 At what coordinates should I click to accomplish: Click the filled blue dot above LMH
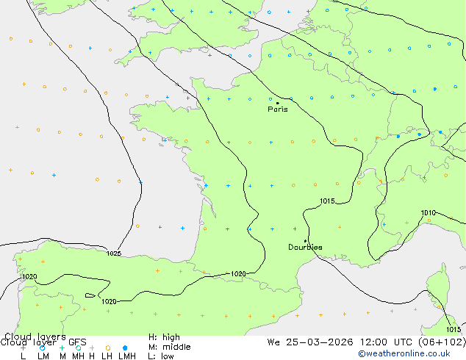point(125,348)
